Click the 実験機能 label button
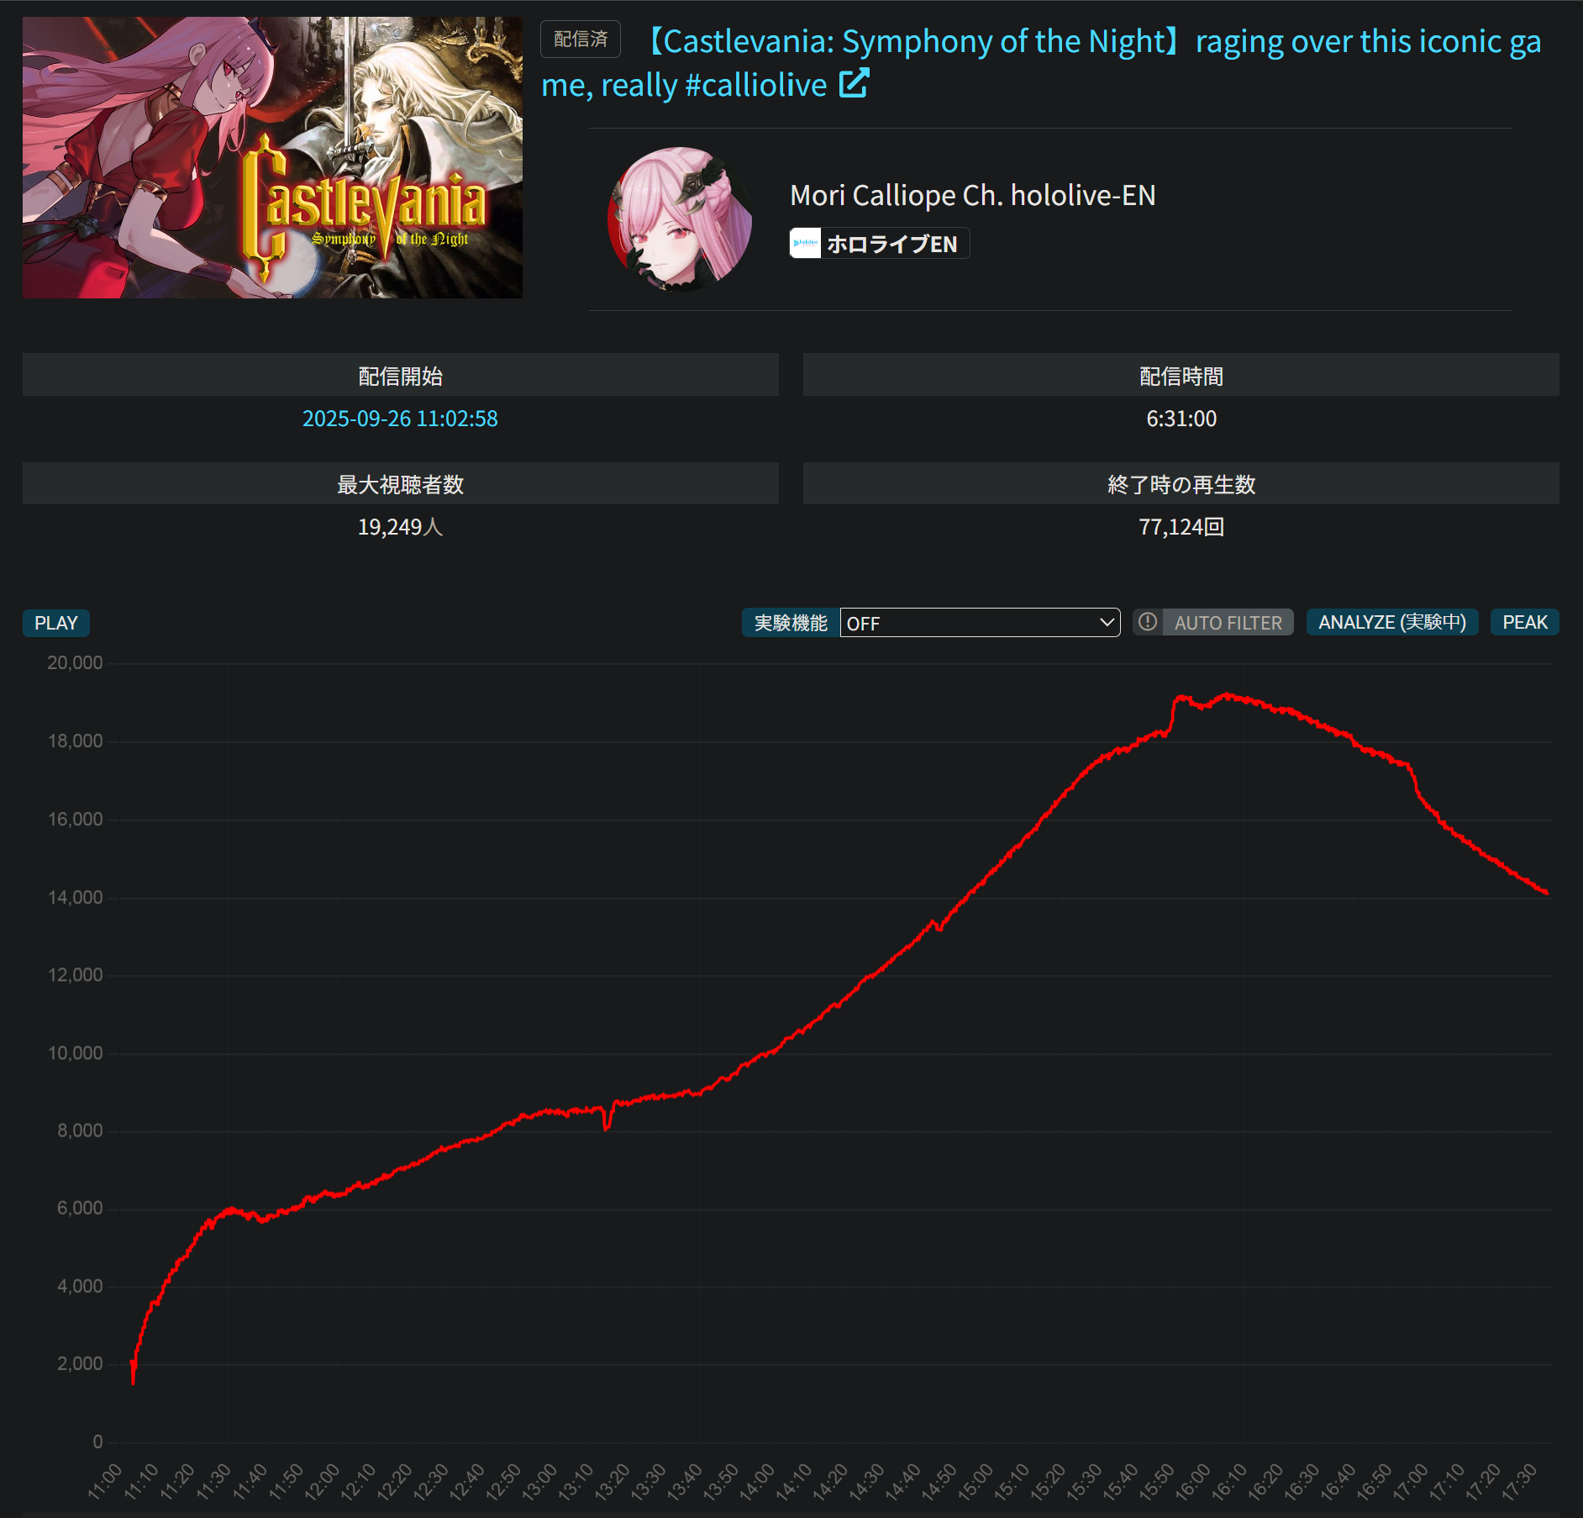Image resolution: width=1583 pixels, height=1518 pixels. point(791,623)
